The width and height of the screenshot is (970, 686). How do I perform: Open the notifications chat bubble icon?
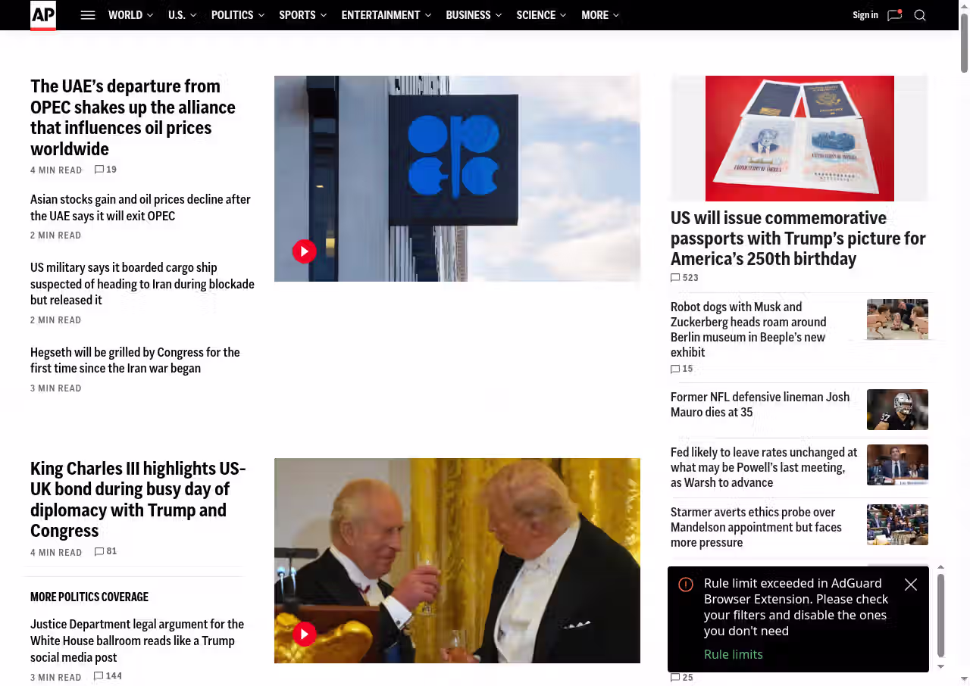[894, 15]
